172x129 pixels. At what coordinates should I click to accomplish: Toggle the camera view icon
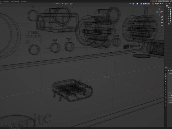point(162,23)
